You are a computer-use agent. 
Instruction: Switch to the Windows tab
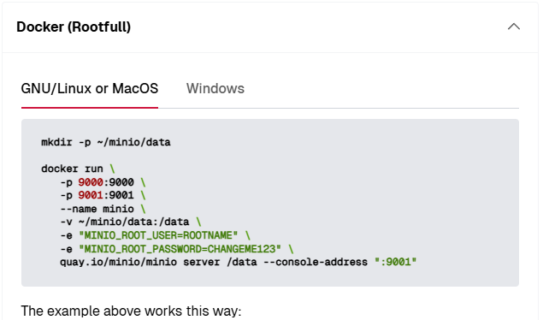pos(215,88)
